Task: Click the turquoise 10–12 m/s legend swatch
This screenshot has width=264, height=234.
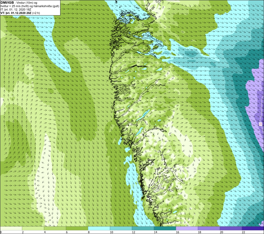Action: click(121, 228)
